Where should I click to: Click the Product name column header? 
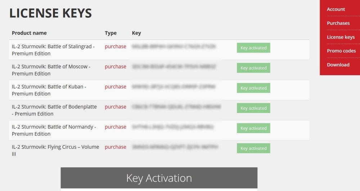(29, 33)
